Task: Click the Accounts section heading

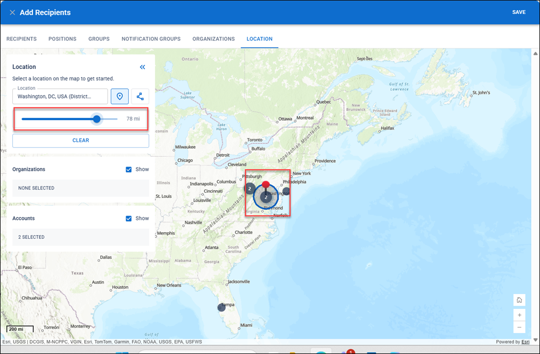Action: pos(23,218)
